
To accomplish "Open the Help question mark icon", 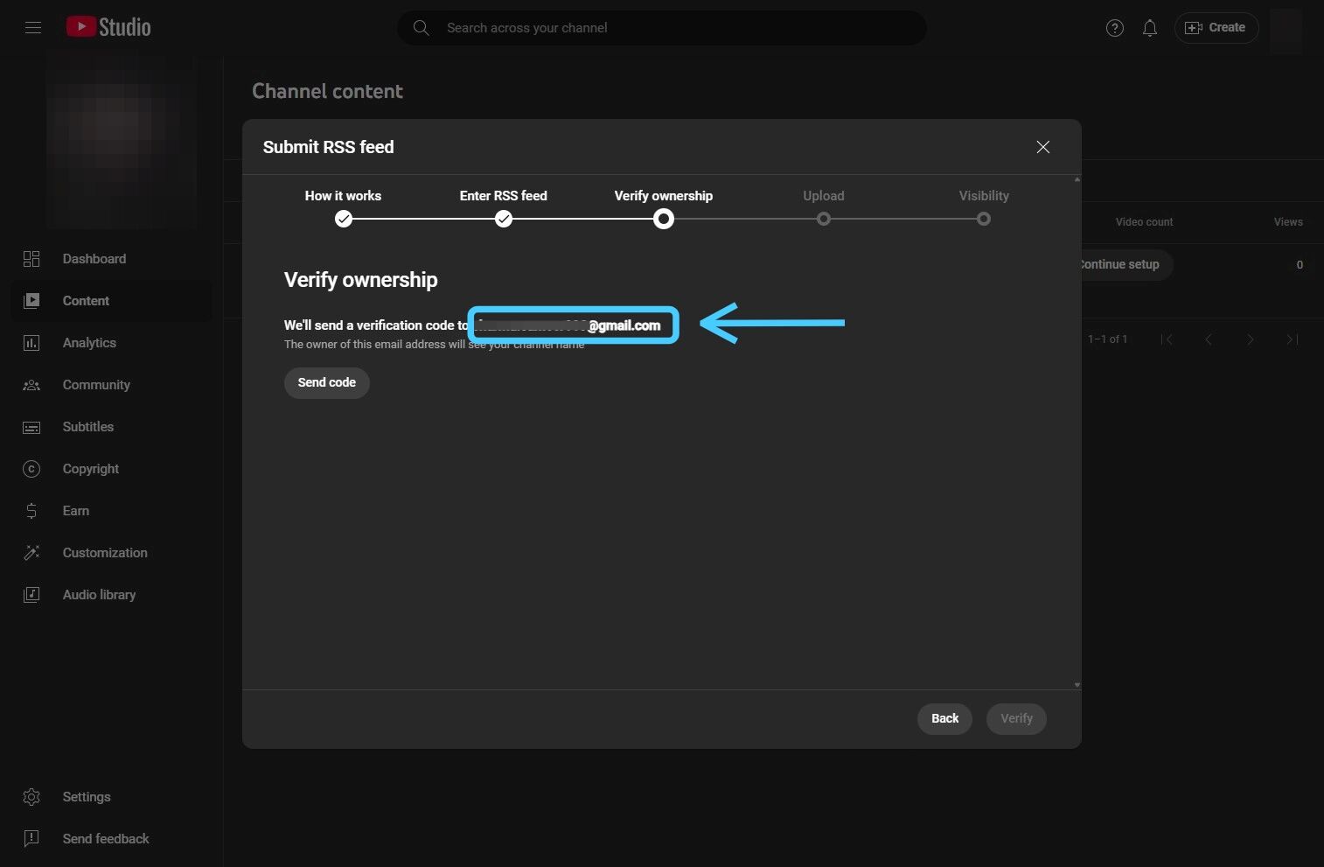I will (x=1114, y=28).
